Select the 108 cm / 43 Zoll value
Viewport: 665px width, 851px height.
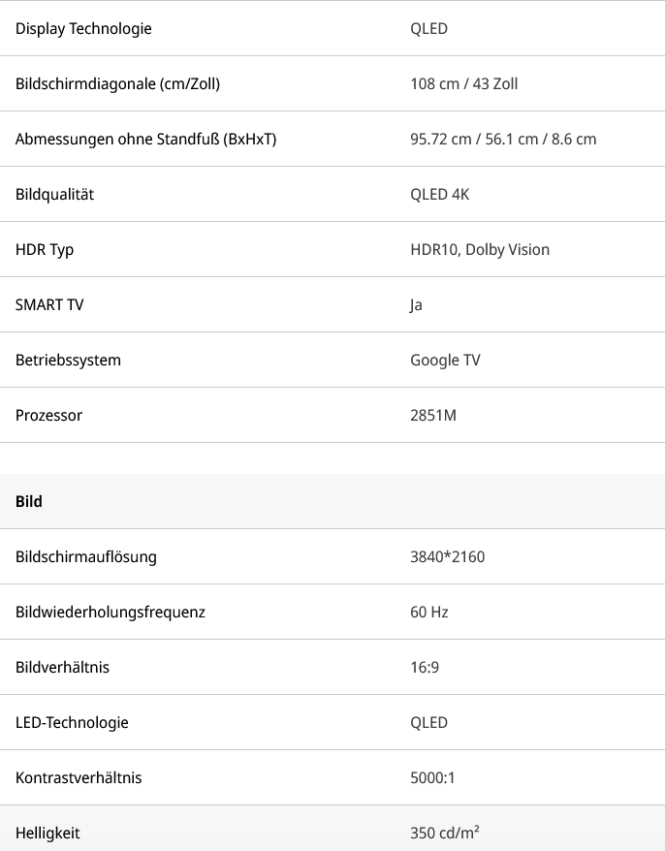(x=463, y=83)
